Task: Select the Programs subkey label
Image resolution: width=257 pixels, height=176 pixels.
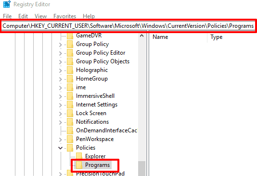Action: point(97,165)
